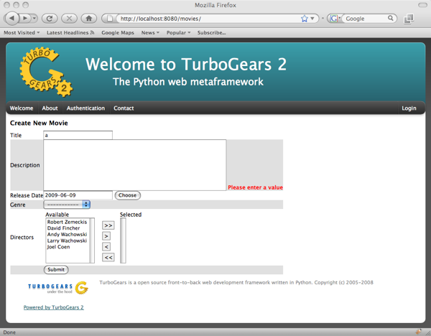The width and height of the screenshot is (431, 336).
Task: Move selected director with > button
Action: click(x=106, y=236)
